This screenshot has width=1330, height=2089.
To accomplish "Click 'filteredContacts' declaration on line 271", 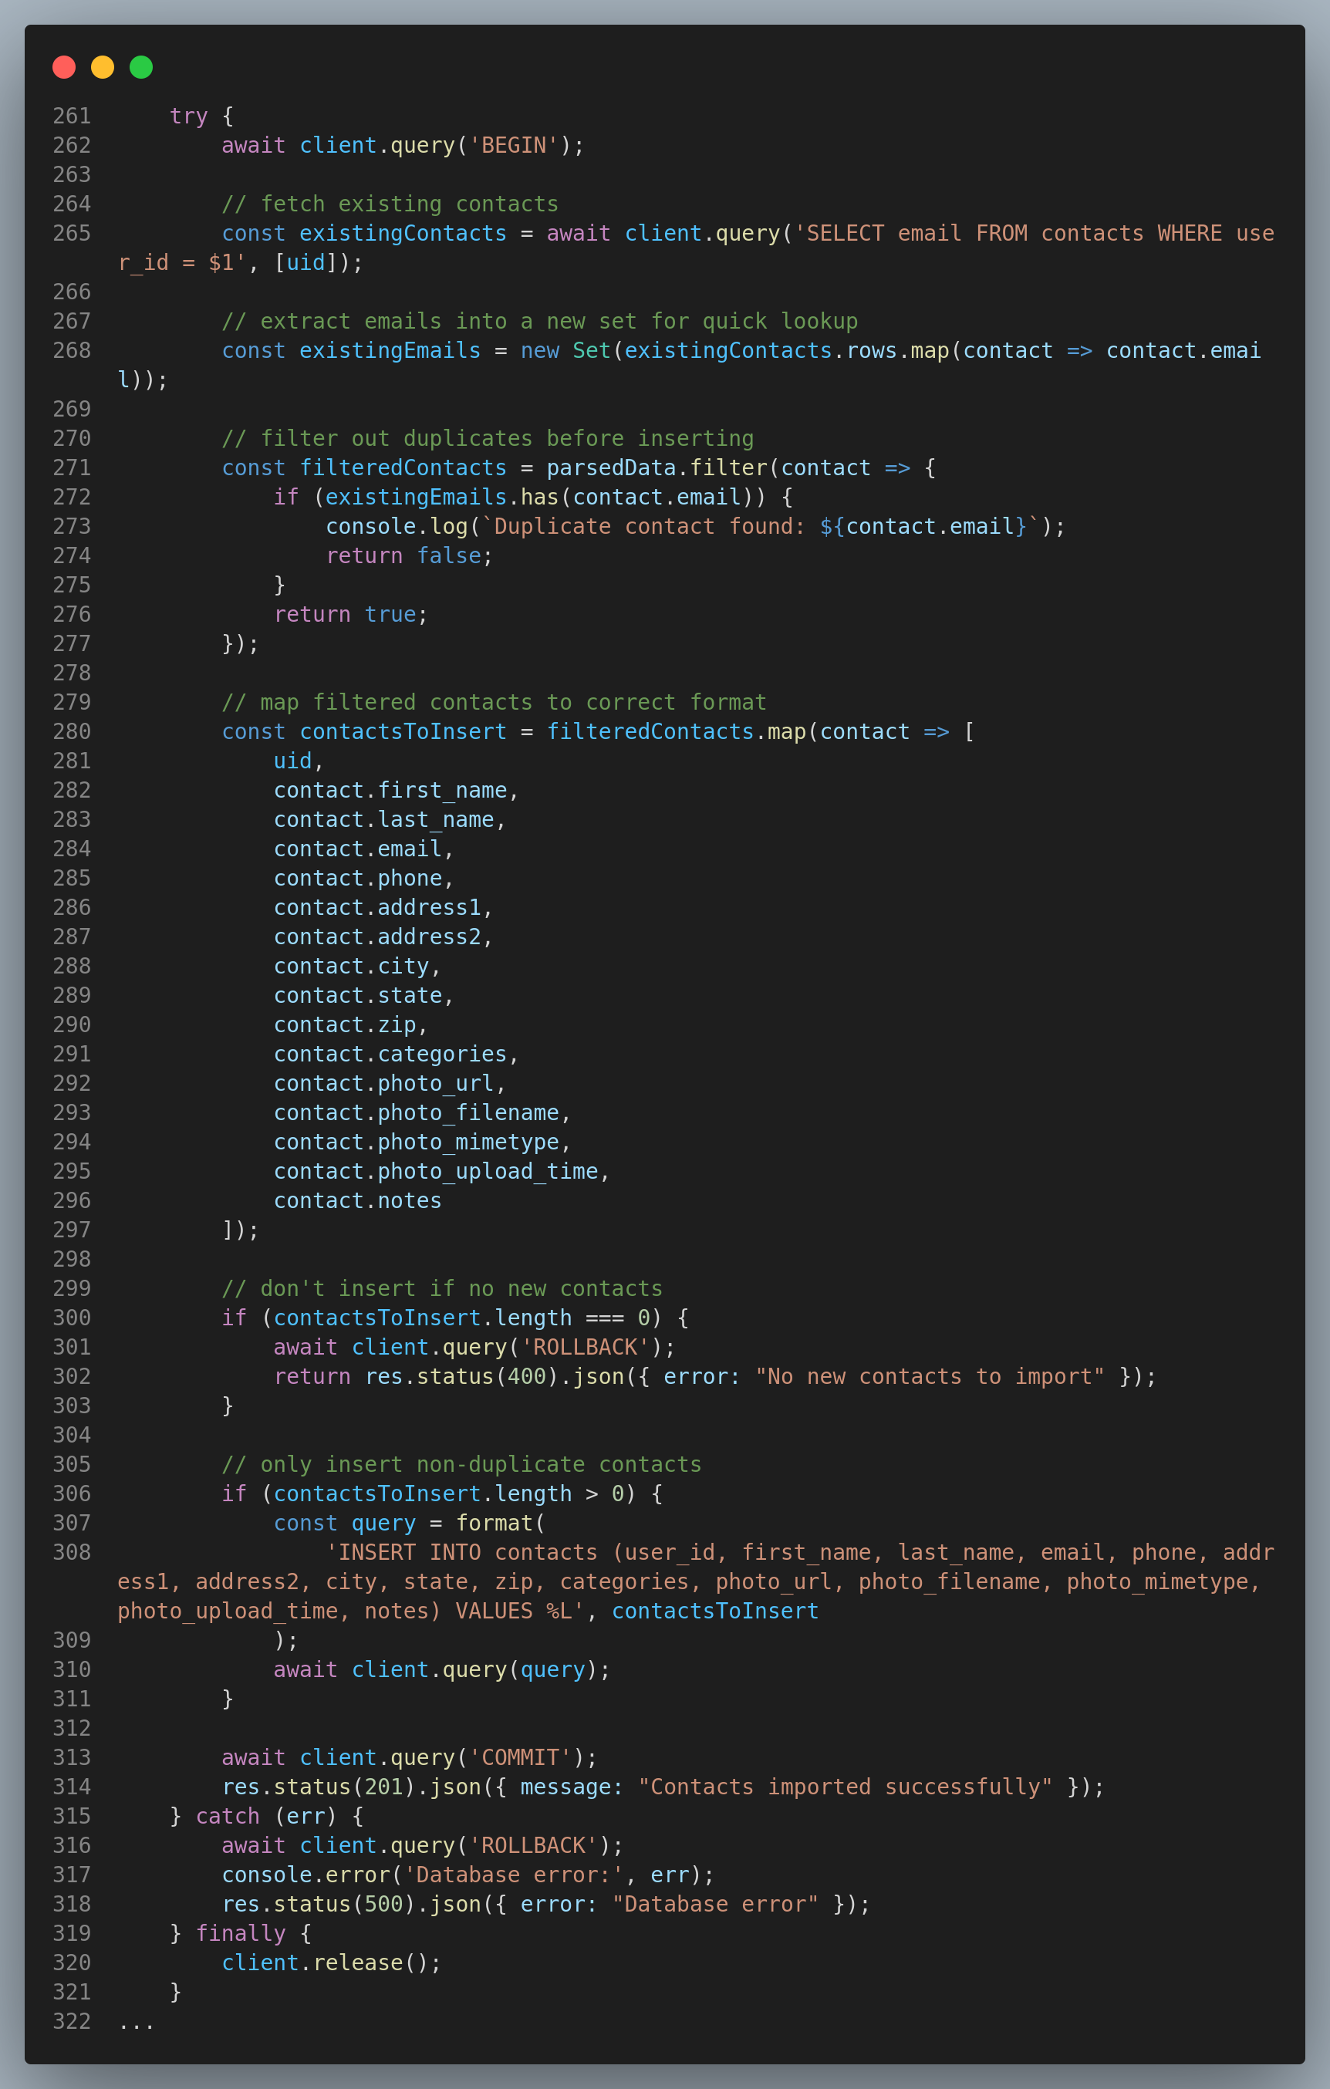I will click(x=403, y=467).
